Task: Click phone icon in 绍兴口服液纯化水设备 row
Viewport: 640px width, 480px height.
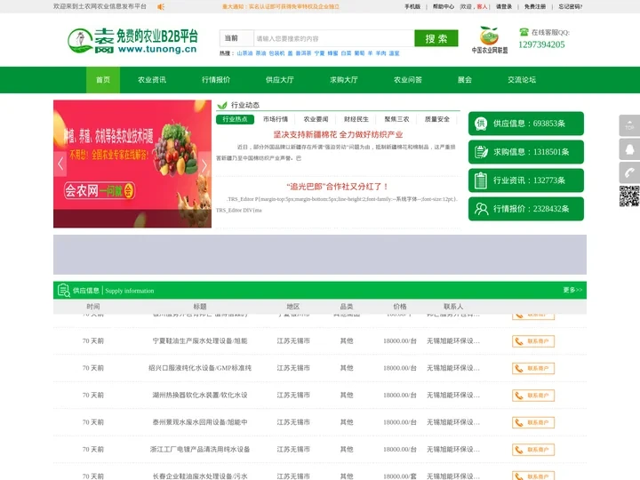Action: tap(518, 369)
